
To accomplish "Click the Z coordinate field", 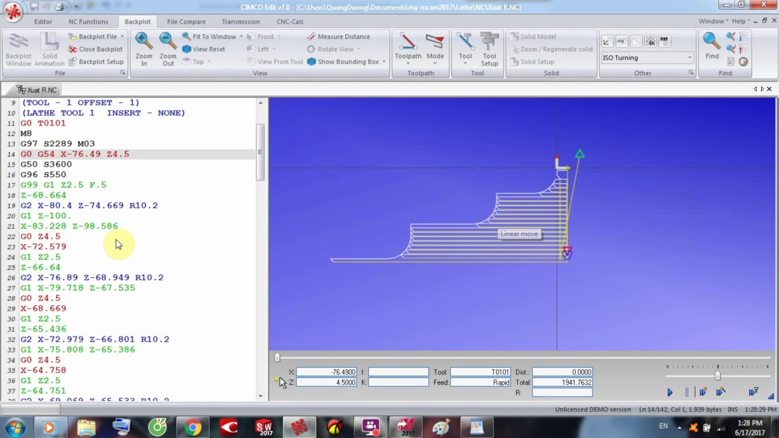I will point(326,382).
